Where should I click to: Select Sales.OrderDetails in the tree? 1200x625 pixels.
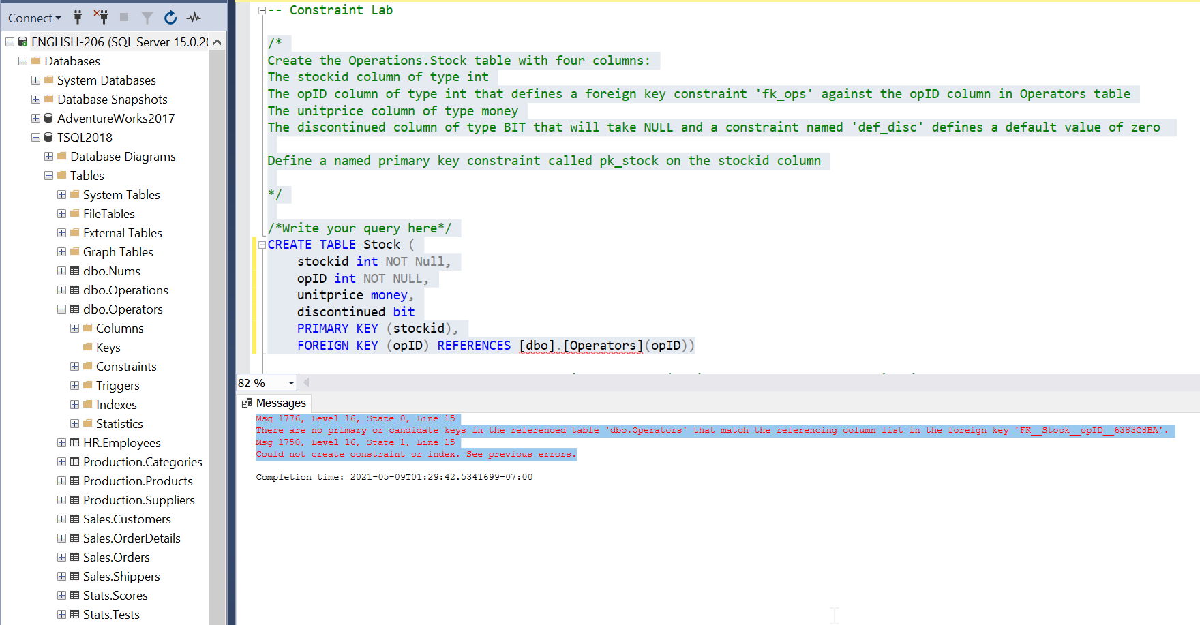pyautogui.click(x=132, y=538)
